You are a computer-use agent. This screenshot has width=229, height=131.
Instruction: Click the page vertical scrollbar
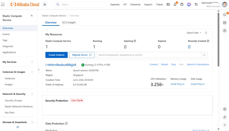coord(218,40)
